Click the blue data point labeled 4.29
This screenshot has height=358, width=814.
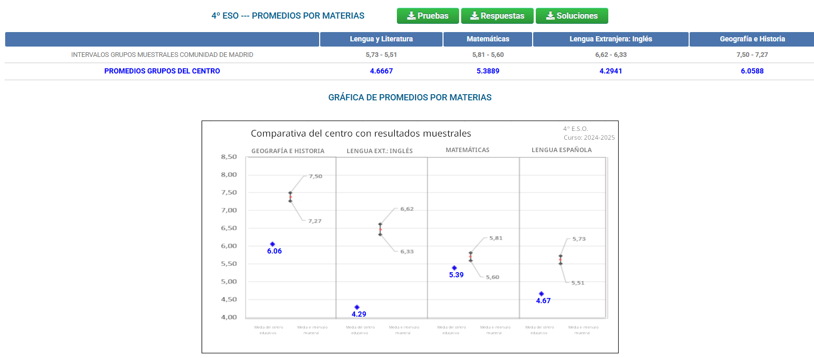(357, 307)
